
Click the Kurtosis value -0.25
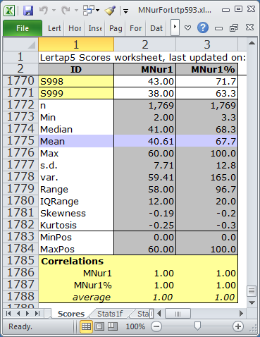point(145,225)
